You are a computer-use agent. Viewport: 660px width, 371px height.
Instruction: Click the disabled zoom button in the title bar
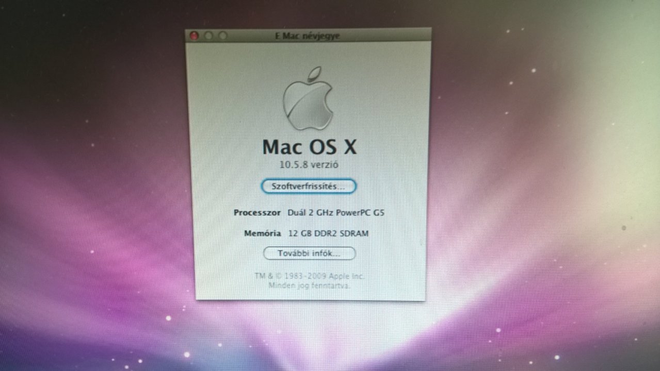222,36
